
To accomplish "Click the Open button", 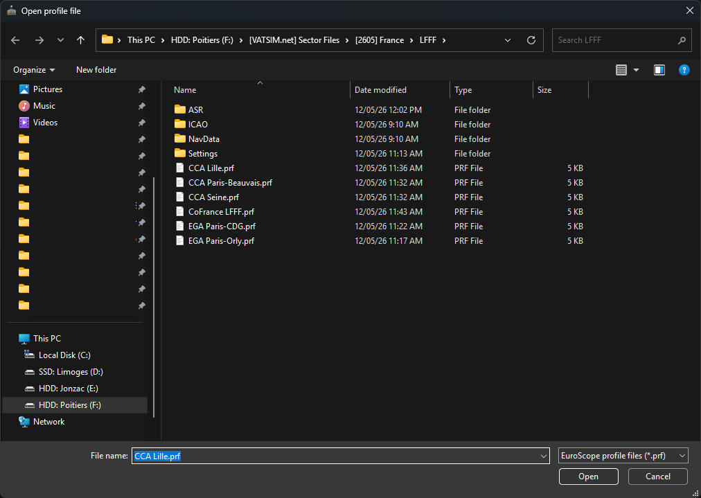I will pos(588,477).
